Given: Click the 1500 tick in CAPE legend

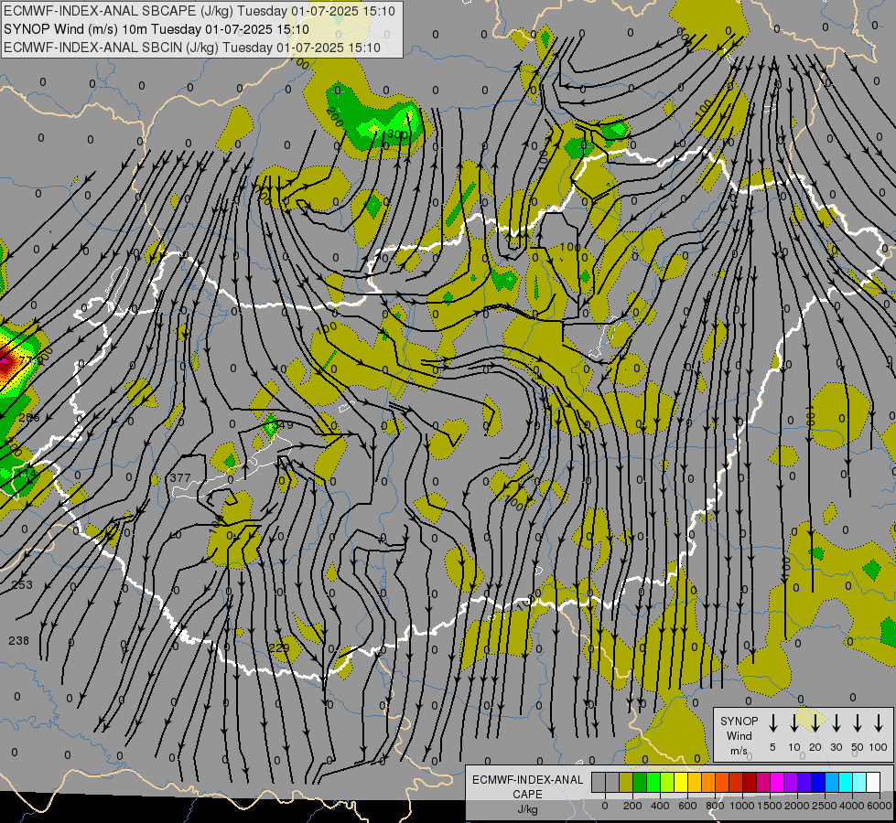Looking at the screenshot, I should 769,806.
